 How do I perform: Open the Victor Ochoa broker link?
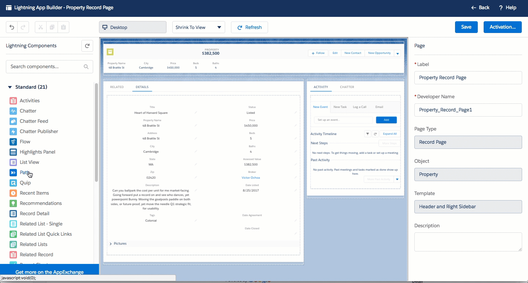(x=251, y=178)
